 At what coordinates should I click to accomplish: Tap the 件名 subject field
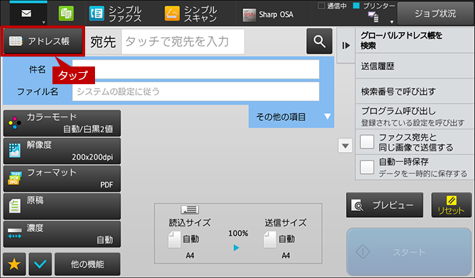[196, 69]
